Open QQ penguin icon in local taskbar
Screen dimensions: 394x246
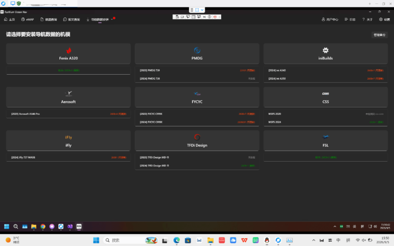click(x=267, y=240)
